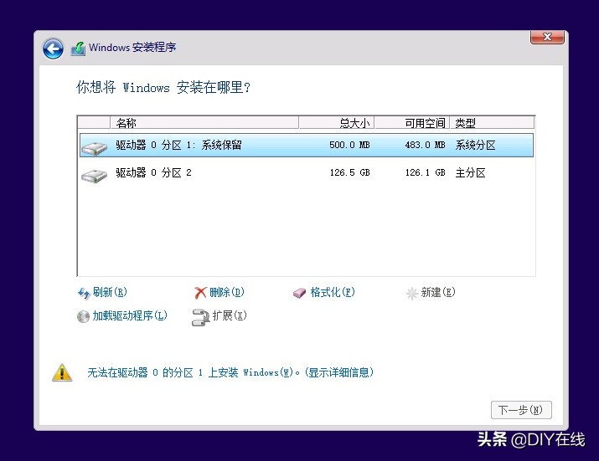The width and height of the screenshot is (599, 461).
Task: Close the Windows setup dialog
Action: click(x=547, y=37)
